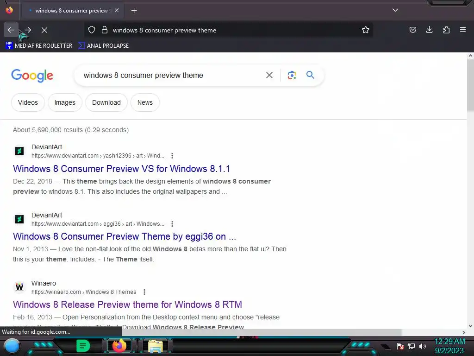Screen dimensions: 474x356
Task: Click into the Google search field
Action: [x=171, y=75]
